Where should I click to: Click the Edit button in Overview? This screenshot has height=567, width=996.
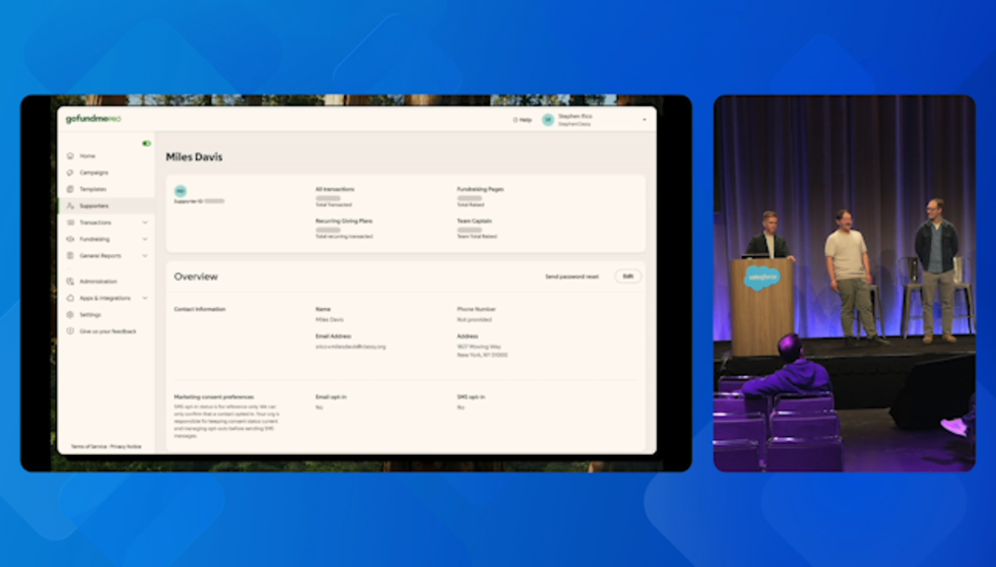(628, 277)
